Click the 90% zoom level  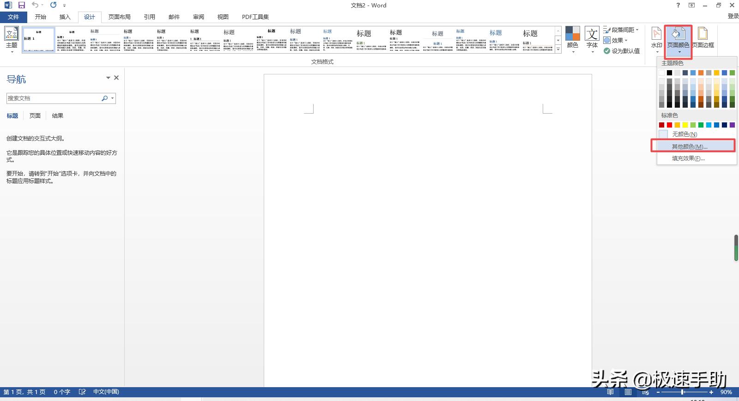[x=726, y=392]
